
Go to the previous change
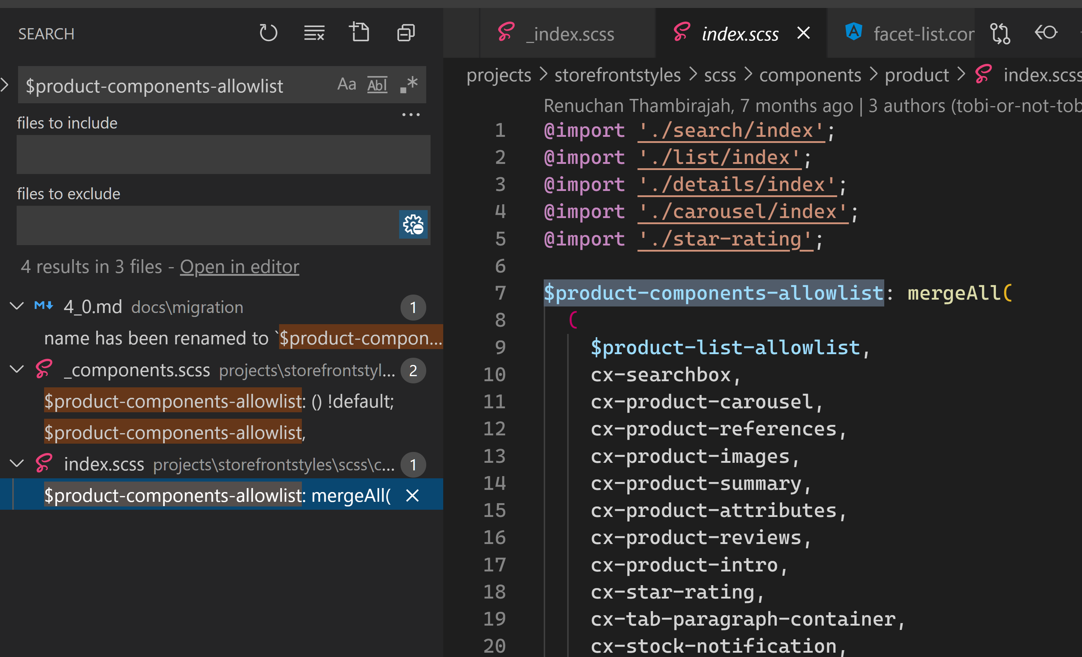pos(1045,33)
